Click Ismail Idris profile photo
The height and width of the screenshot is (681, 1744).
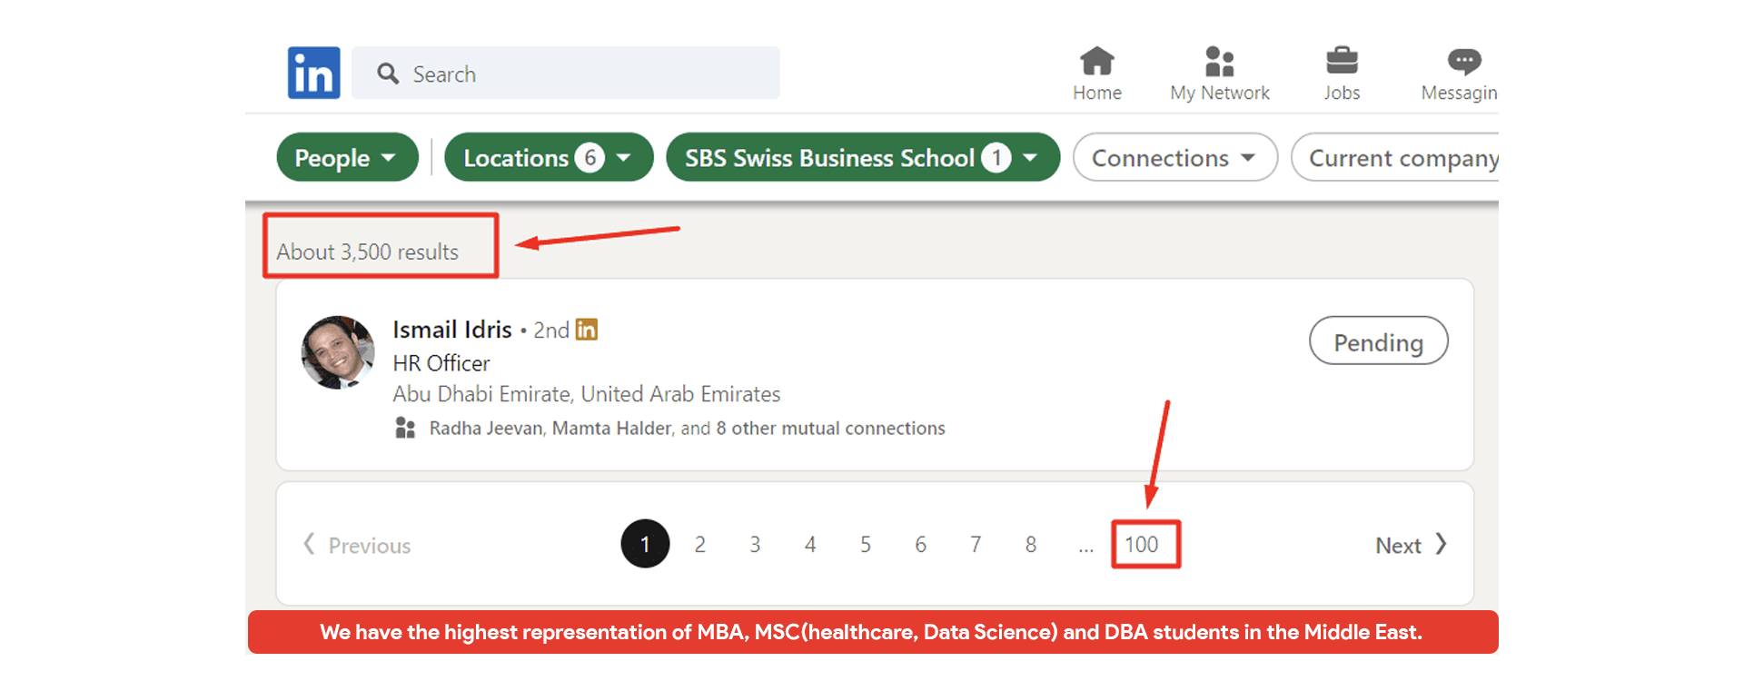coord(338,352)
